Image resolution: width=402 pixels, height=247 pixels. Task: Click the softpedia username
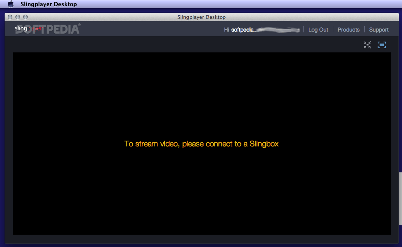pos(242,30)
